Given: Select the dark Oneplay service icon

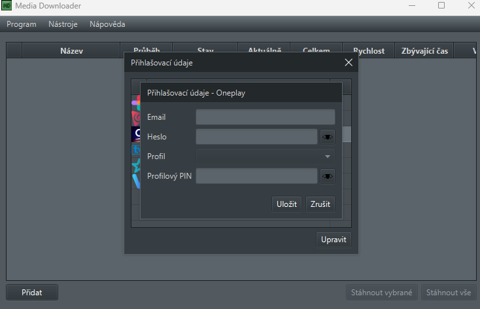Looking at the screenshot, I should pyautogui.click(x=136, y=134).
